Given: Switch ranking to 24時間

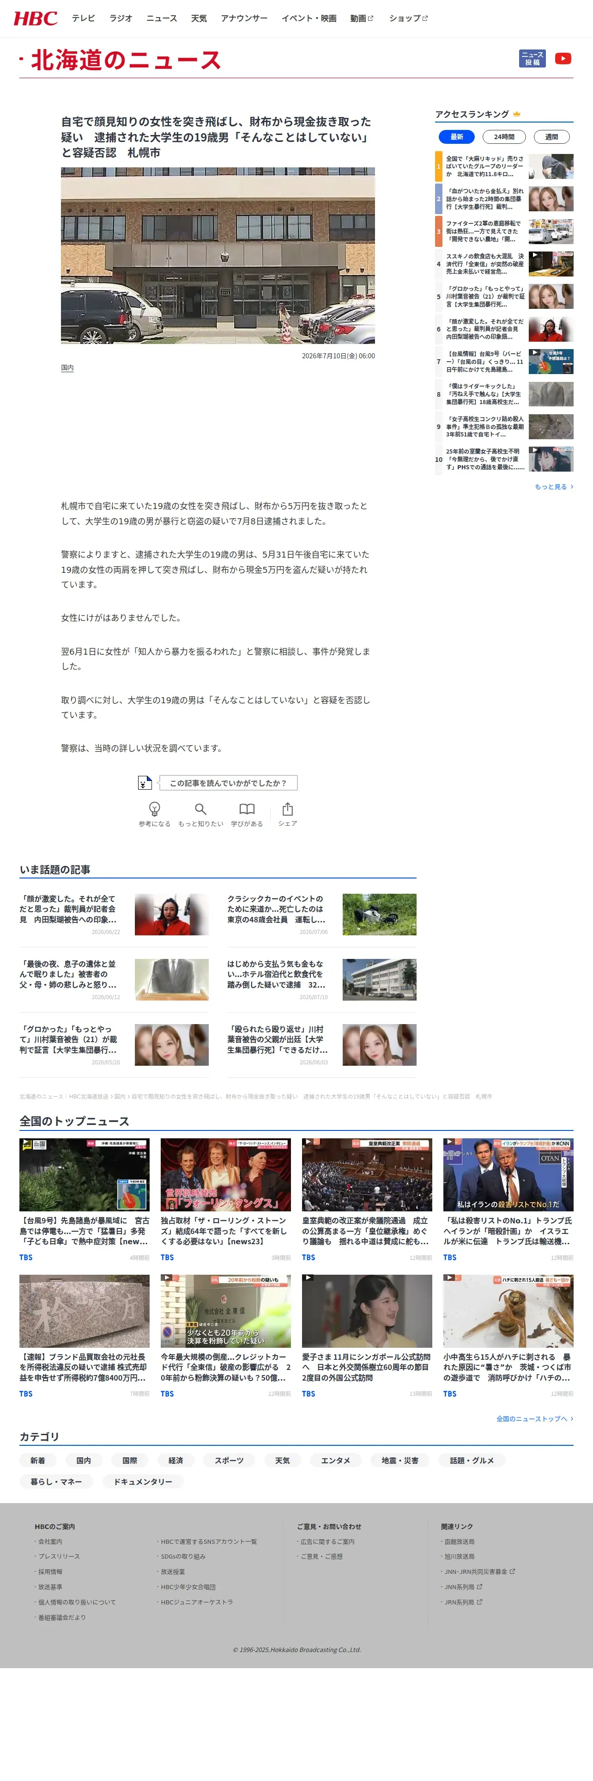Looking at the screenshot, I should click(x=504, y=137).
